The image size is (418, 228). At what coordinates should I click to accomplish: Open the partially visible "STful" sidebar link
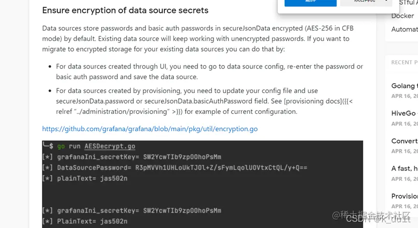406,3
